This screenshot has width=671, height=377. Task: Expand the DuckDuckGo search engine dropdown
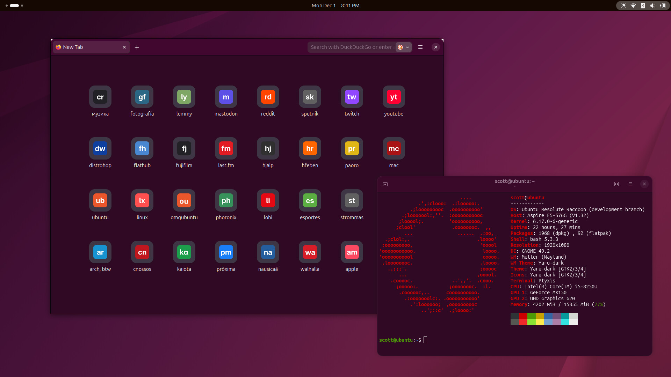tap(404, 47)
